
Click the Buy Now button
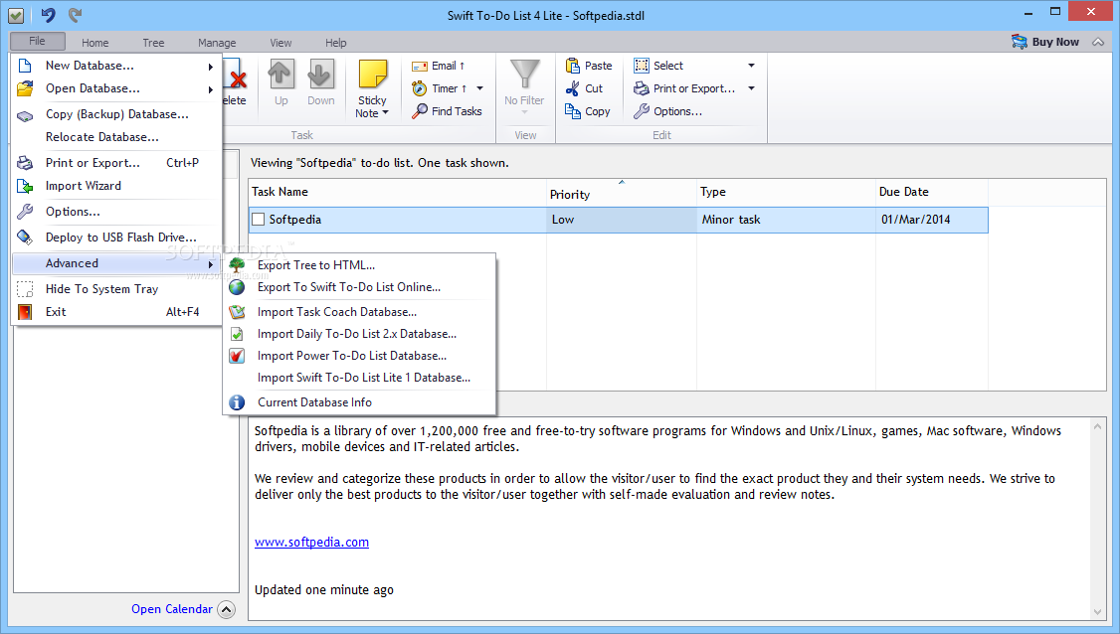tap(1045, 42)
